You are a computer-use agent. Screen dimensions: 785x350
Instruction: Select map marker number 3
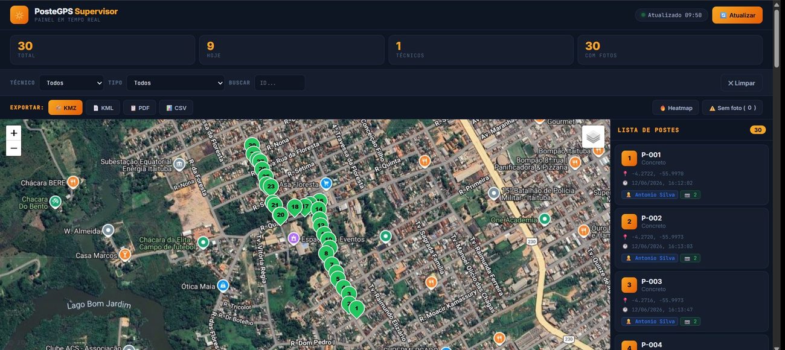tap(348, 293)
